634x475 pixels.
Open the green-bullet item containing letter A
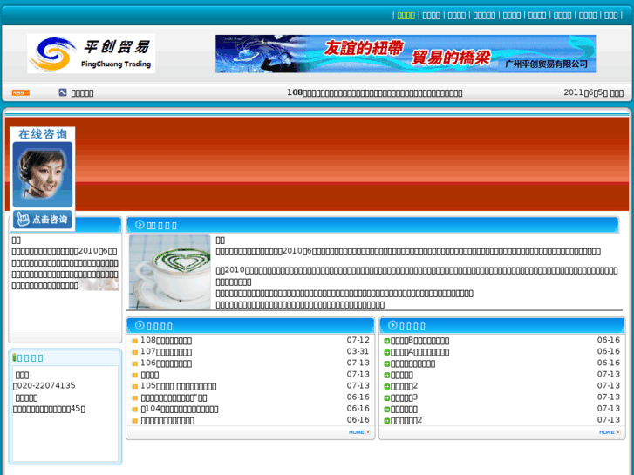pyautogui.click(x=419, y=352)
